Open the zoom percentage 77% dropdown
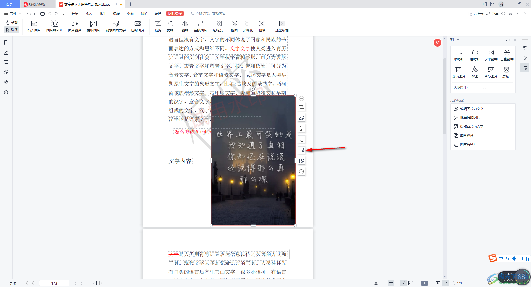 point(461,283)
